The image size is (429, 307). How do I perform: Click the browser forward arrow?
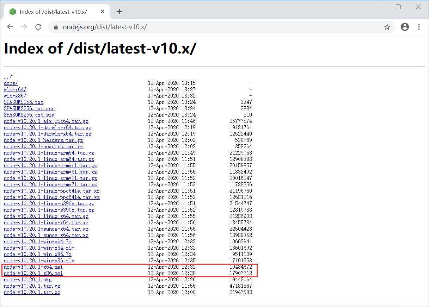click(24, 27)
